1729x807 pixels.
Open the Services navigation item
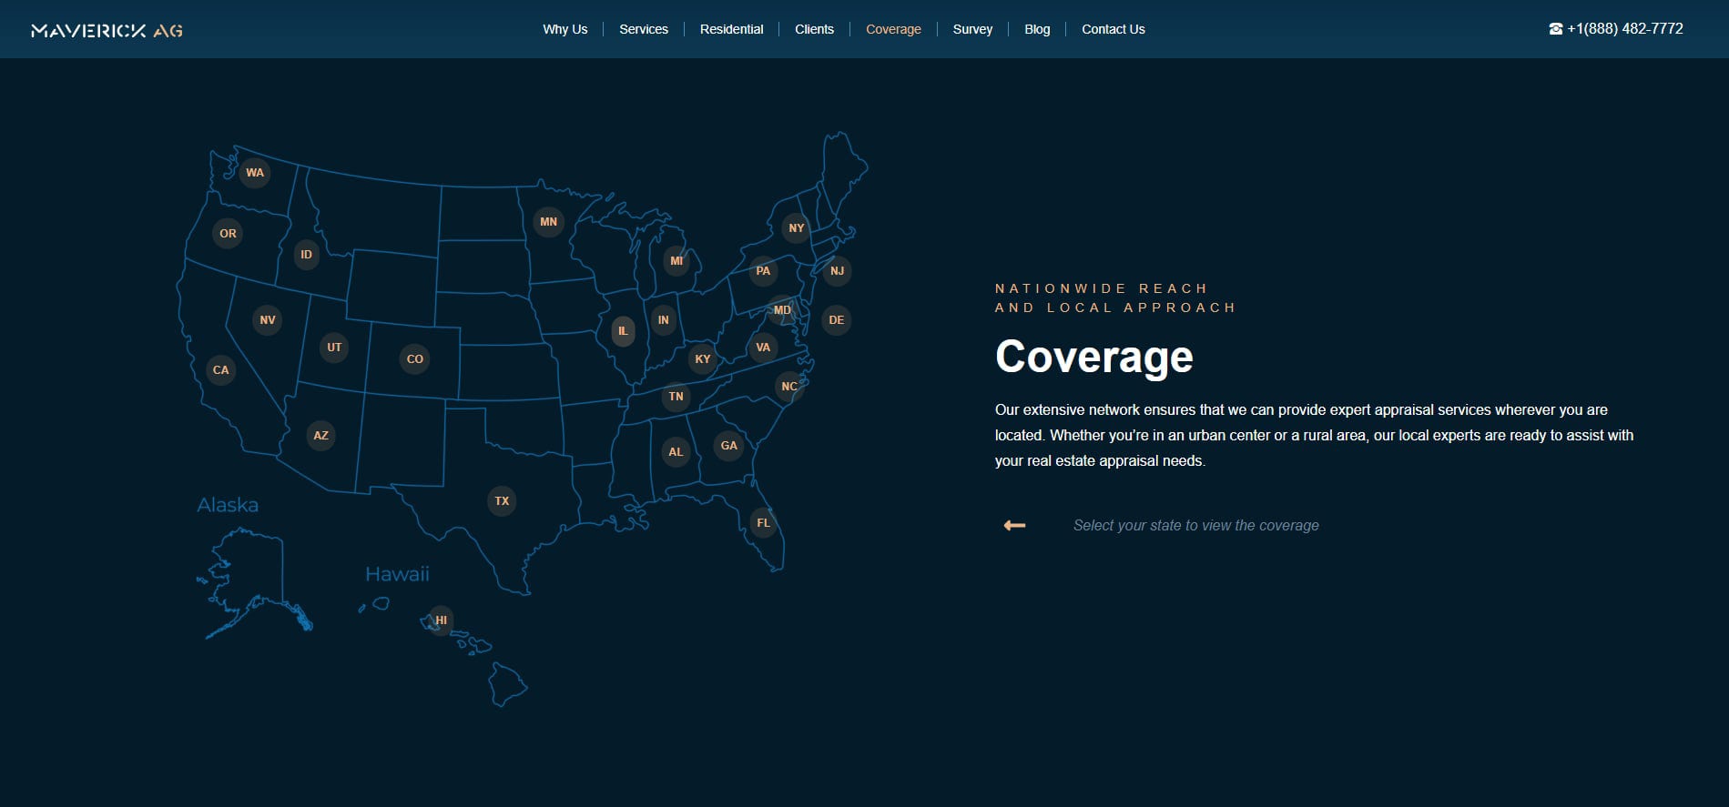[643, 29]
